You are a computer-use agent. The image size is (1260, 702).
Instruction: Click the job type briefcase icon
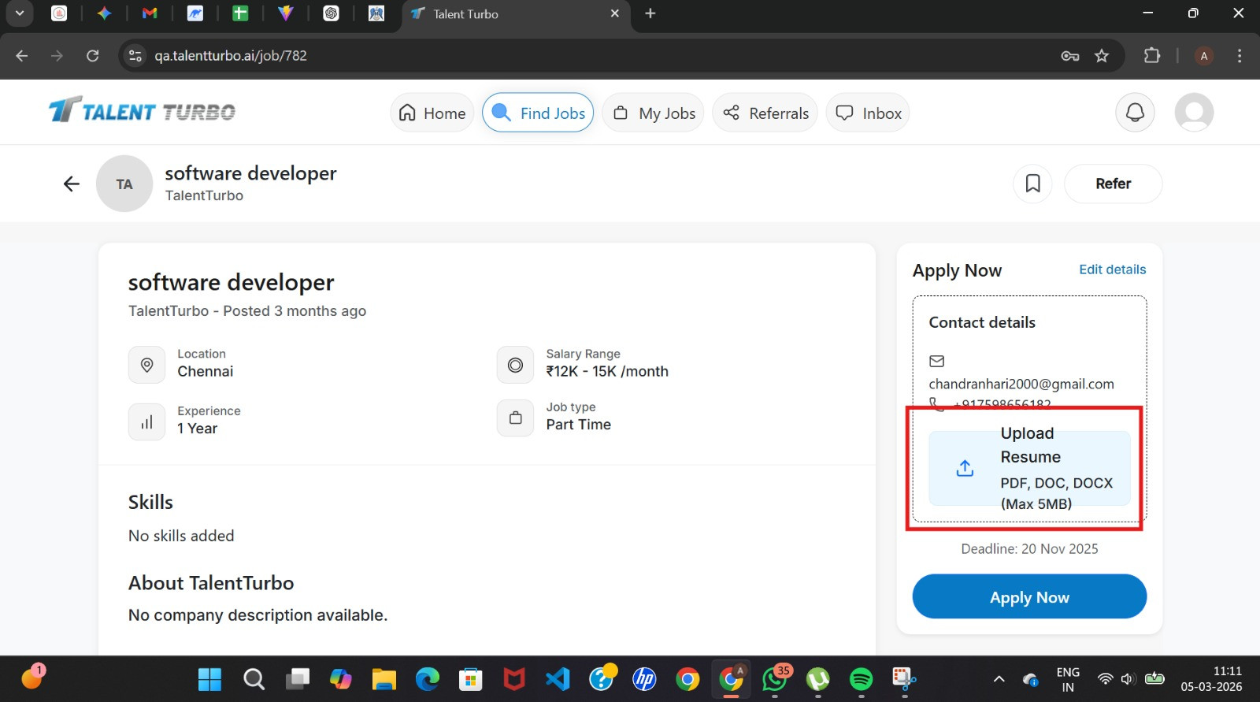click(515, 418)
